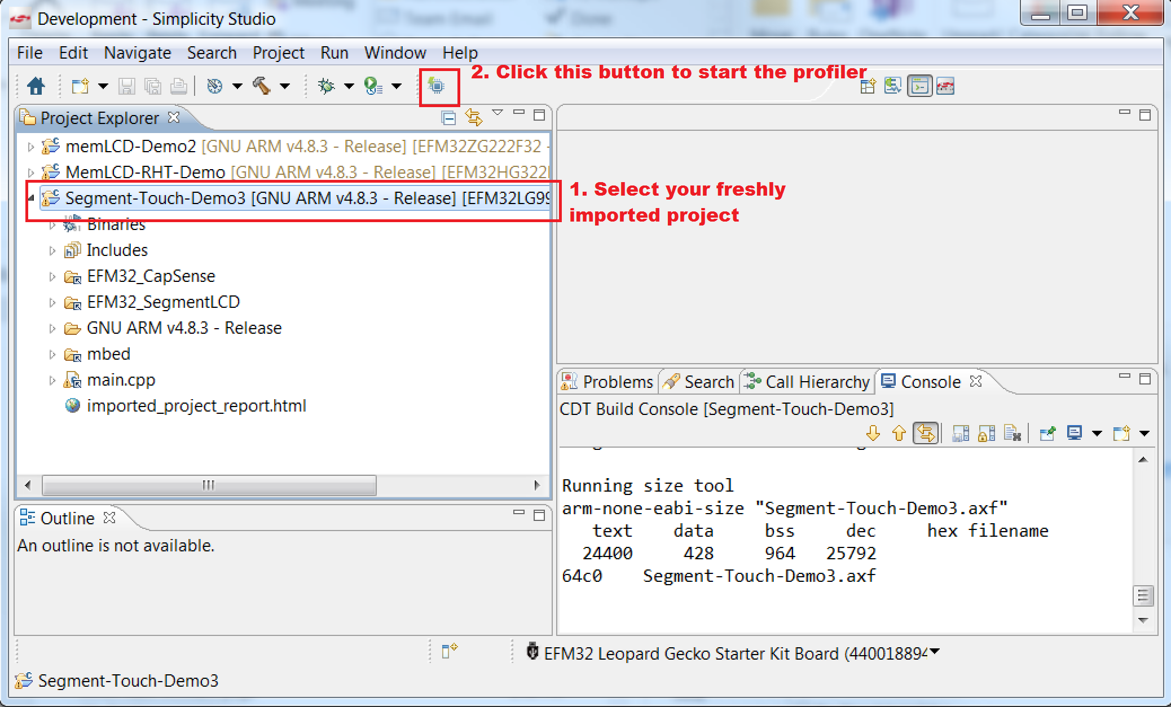Screen dimensions: 1171x707
Task: Toggle Link with Editor in Project Explorer
Action: pyautogui.click(x=473, y=118)
